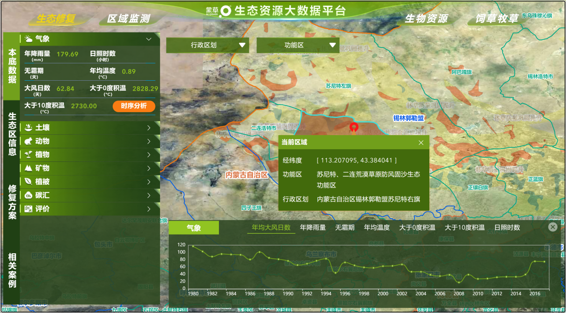Image resolution: width=566 pixels, height=313 pixels.
Task: Click the leaf icon next to 植被
Action: click(28, 182)
